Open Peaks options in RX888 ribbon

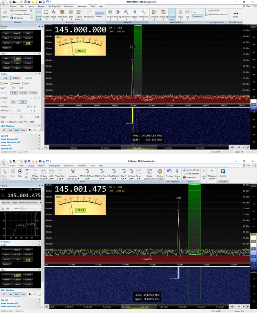[54, 14]
